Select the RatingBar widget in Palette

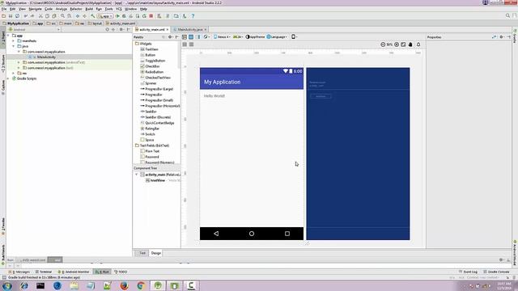click(x=150, y=129)
